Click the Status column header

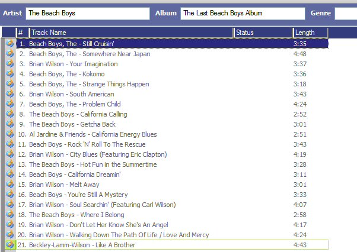click(x=263, y=33)
